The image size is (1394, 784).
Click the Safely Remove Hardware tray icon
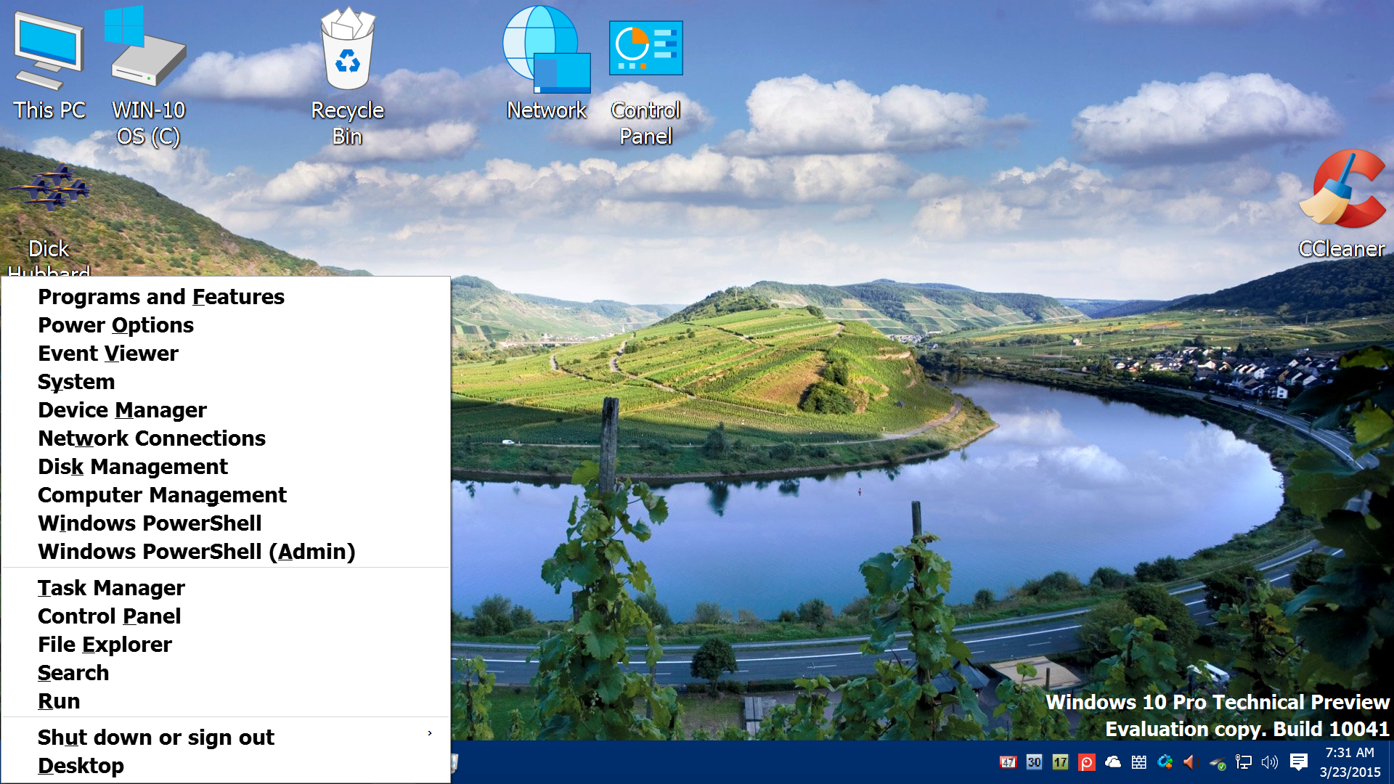pos(1218,762)
